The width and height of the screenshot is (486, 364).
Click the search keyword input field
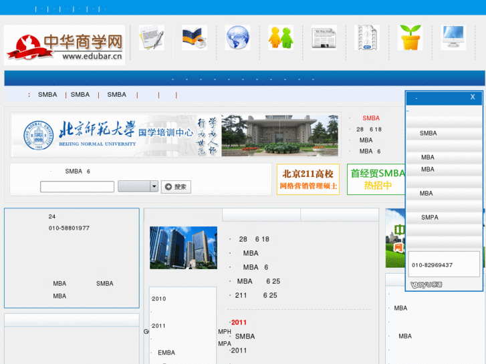(x=77, y=187)
